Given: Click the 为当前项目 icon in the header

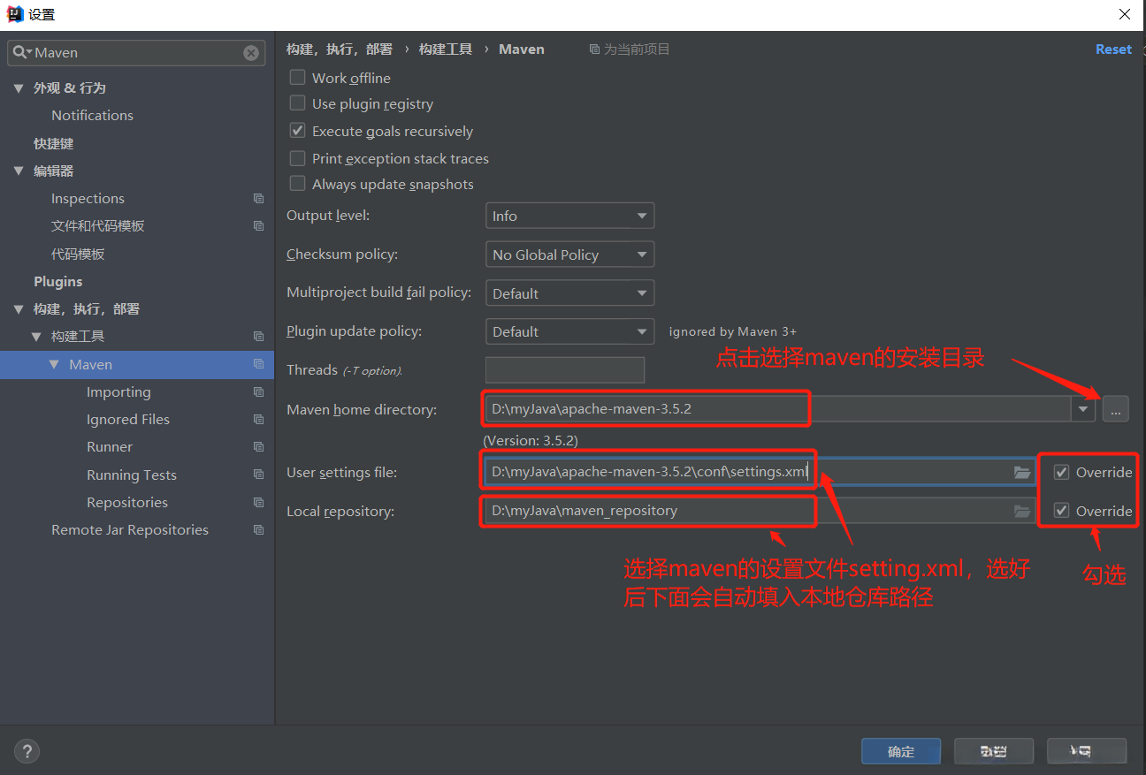Looking at the screenshot, I should click(x=594, y=49).
